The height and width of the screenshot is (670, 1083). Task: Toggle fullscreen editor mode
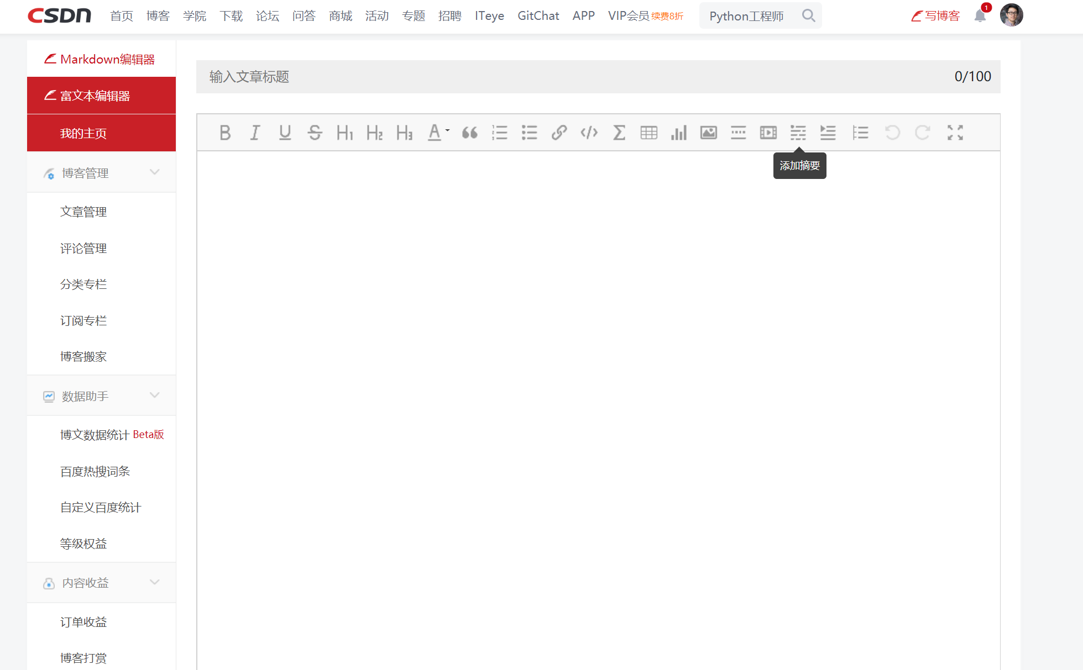[x=955, y=133]
